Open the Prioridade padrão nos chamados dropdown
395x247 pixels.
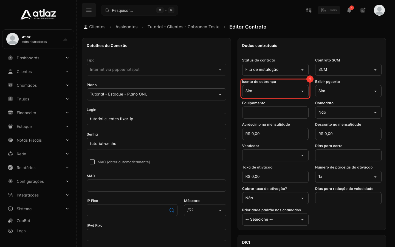[275, 220]
